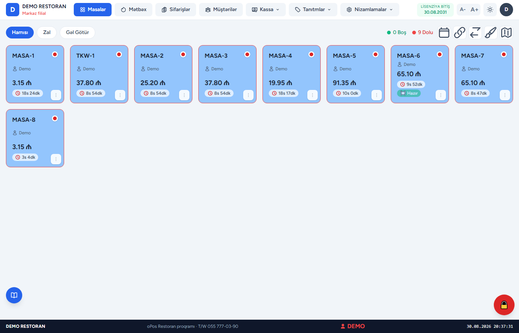
Task: Open TKW-1 three-dot options menu
Action: tap(120, 95)
